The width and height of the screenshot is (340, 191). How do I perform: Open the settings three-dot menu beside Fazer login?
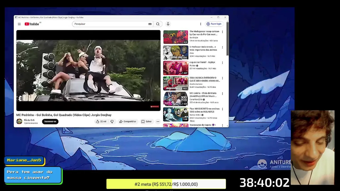pyautogui.click(x=201, y=24)
